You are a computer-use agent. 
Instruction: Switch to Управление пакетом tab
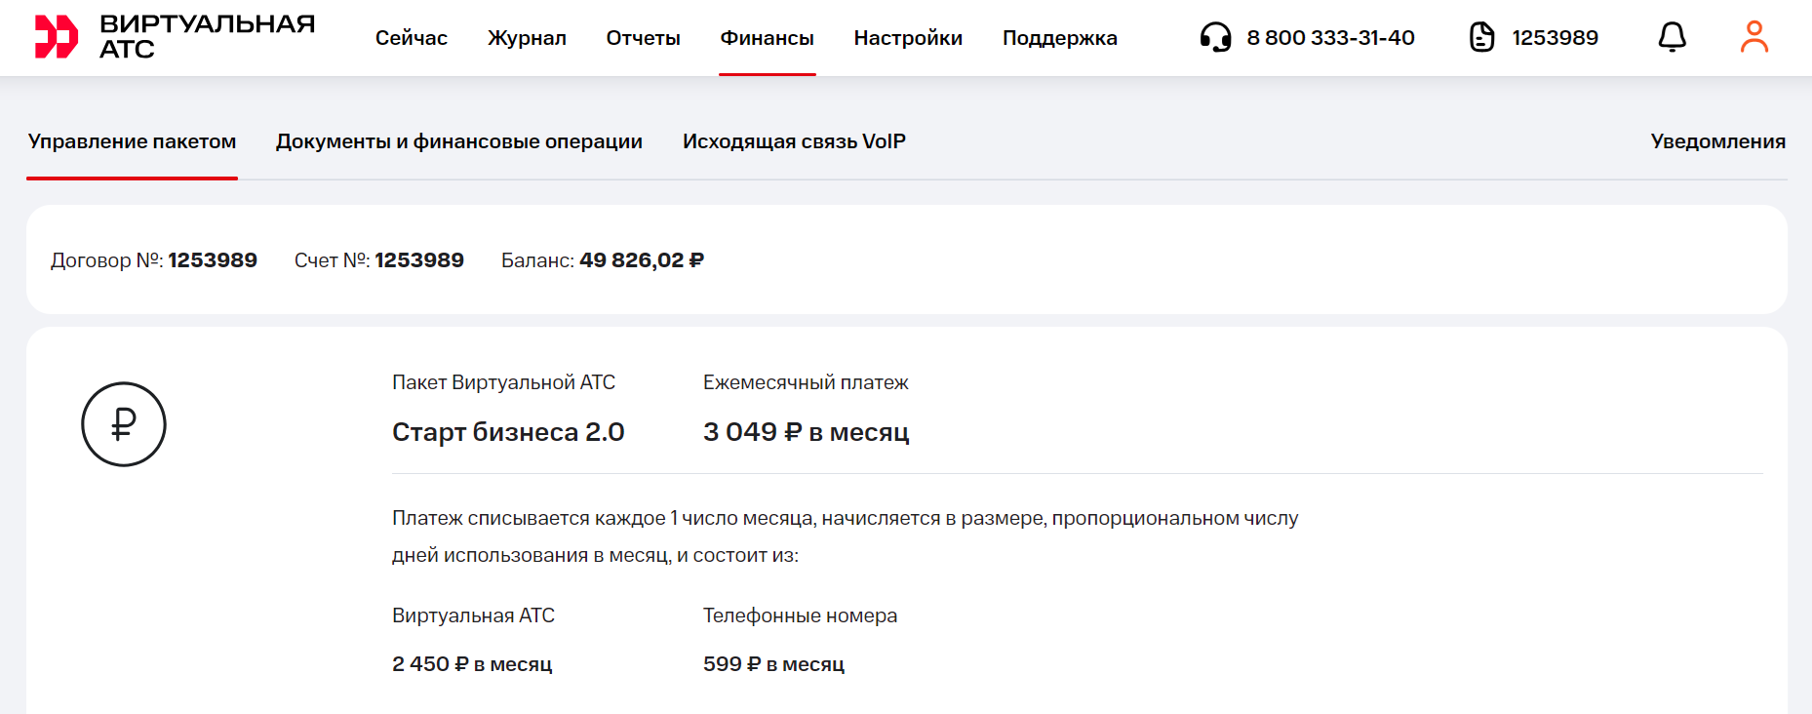(132, 141)
